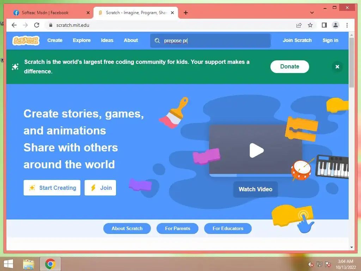Viewport: 361px width, 271px height.
Task: Click the address bar URL scratch.mit.edu
Action: click(x=73, y=25)
